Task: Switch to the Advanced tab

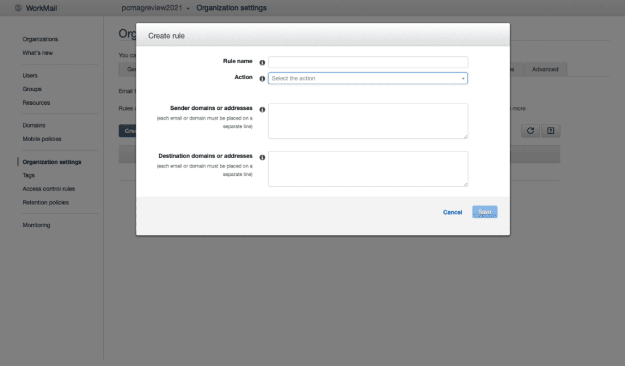Action: pyautogui.click(x=545, y=69)
